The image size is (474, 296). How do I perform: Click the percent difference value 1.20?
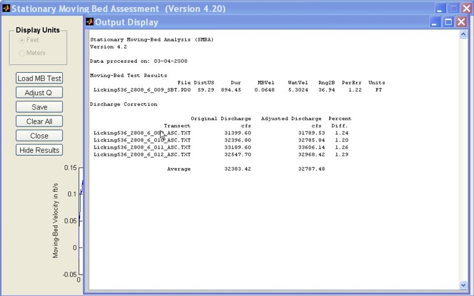342,140
